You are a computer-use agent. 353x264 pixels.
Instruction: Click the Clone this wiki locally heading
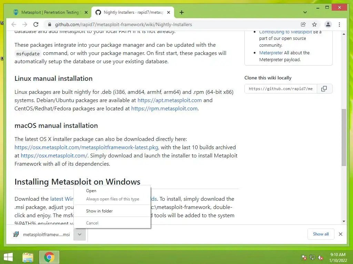click(x=268, y=78)
